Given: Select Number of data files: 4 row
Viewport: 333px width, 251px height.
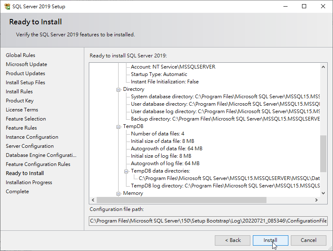Looking at the screenshot, I should click(x=157, y=134).
